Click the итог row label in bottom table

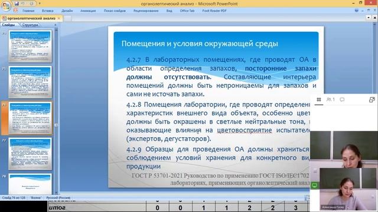[x=57, y=208]
